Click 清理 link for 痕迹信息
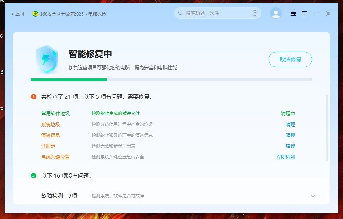343x219 pixels. click(x=290, y=135)
